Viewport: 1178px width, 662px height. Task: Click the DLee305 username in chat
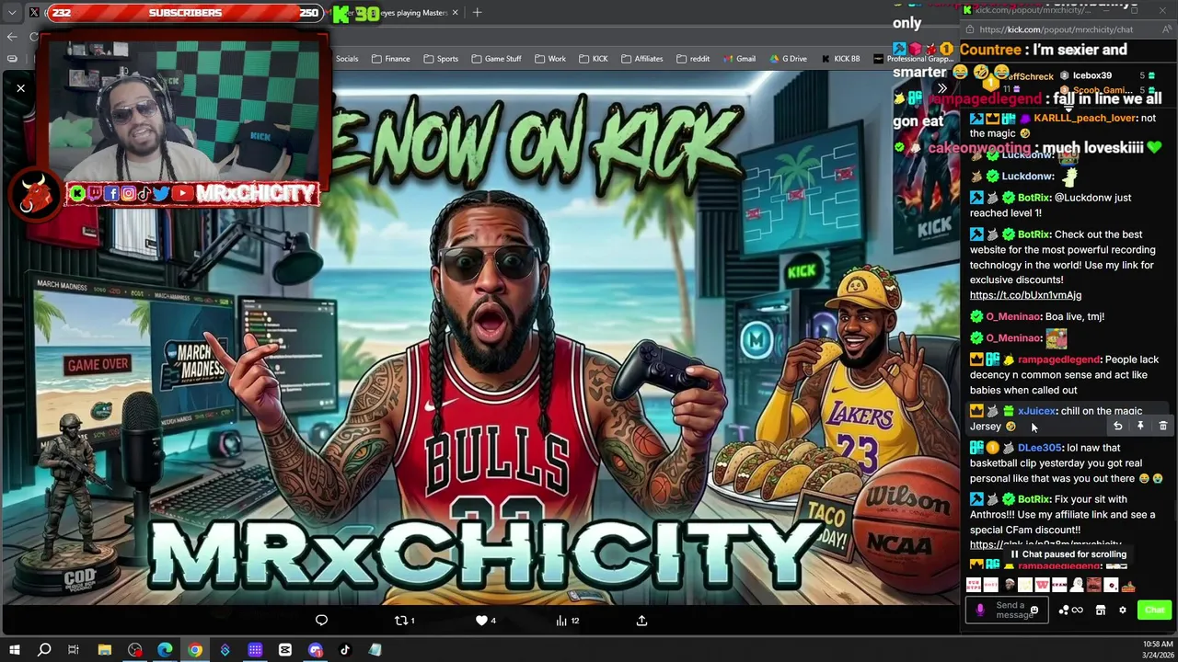(x=1040, y=448)
